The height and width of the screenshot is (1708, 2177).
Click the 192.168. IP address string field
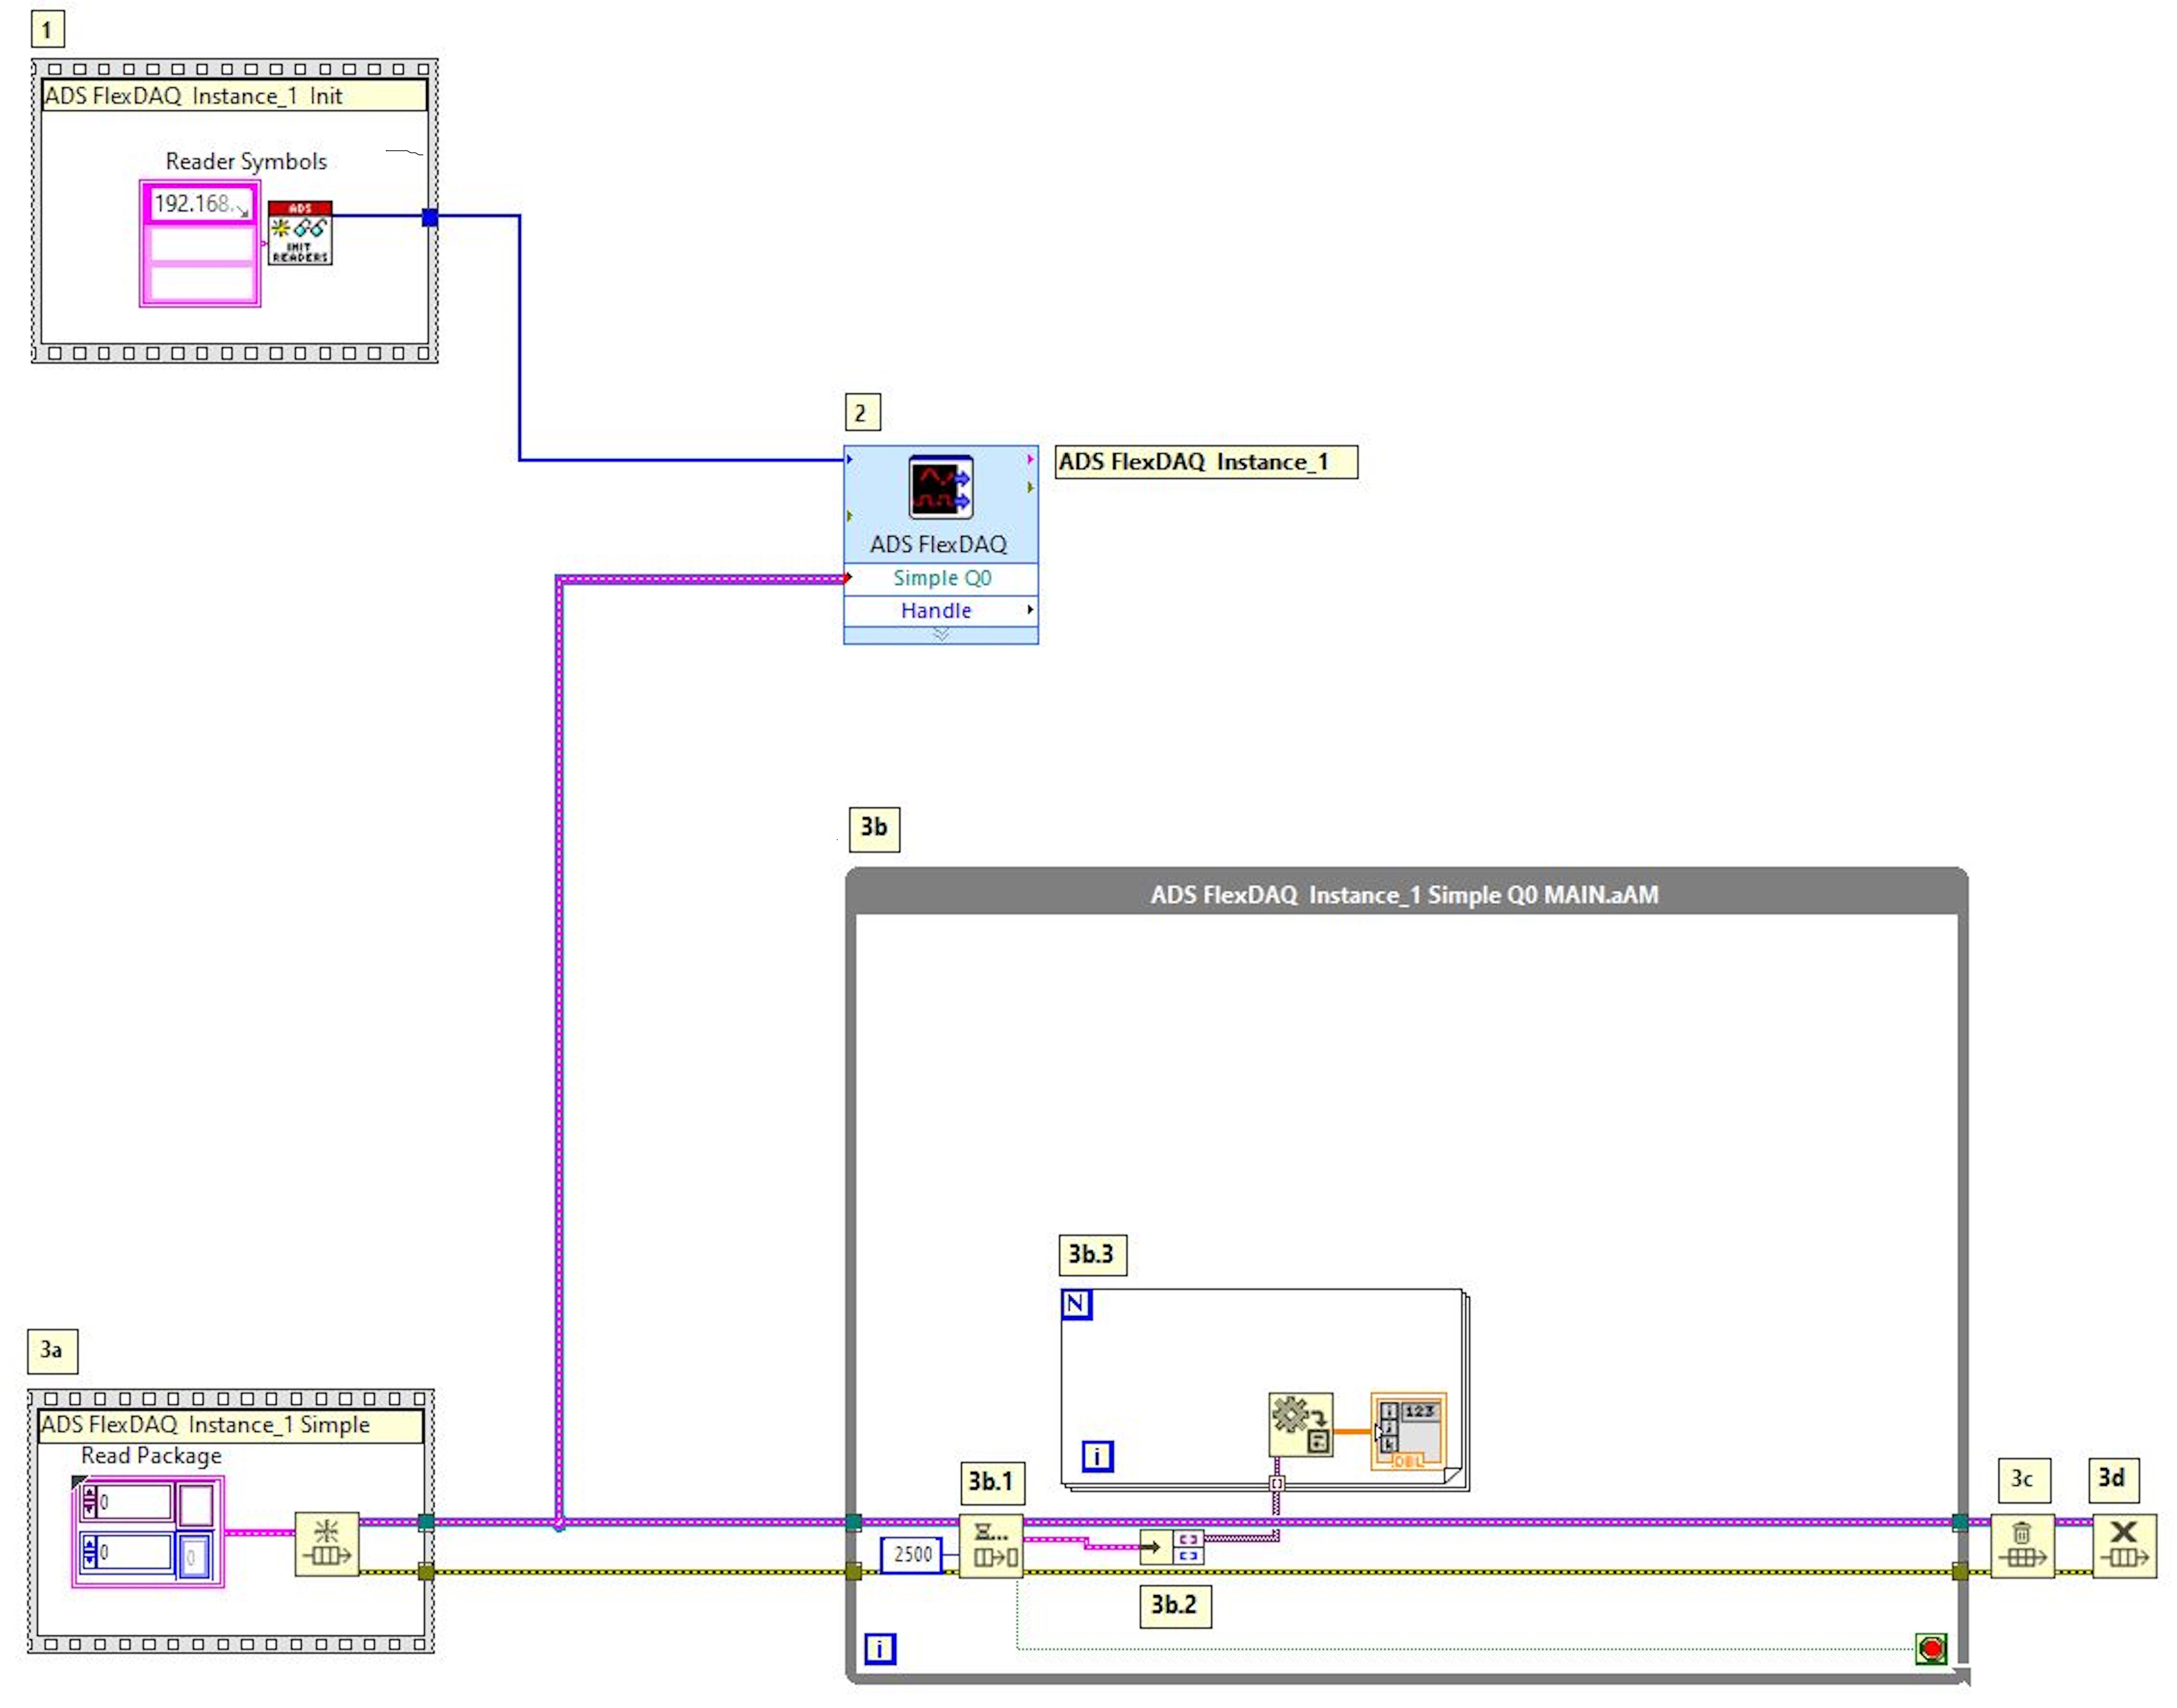[201, 204]
